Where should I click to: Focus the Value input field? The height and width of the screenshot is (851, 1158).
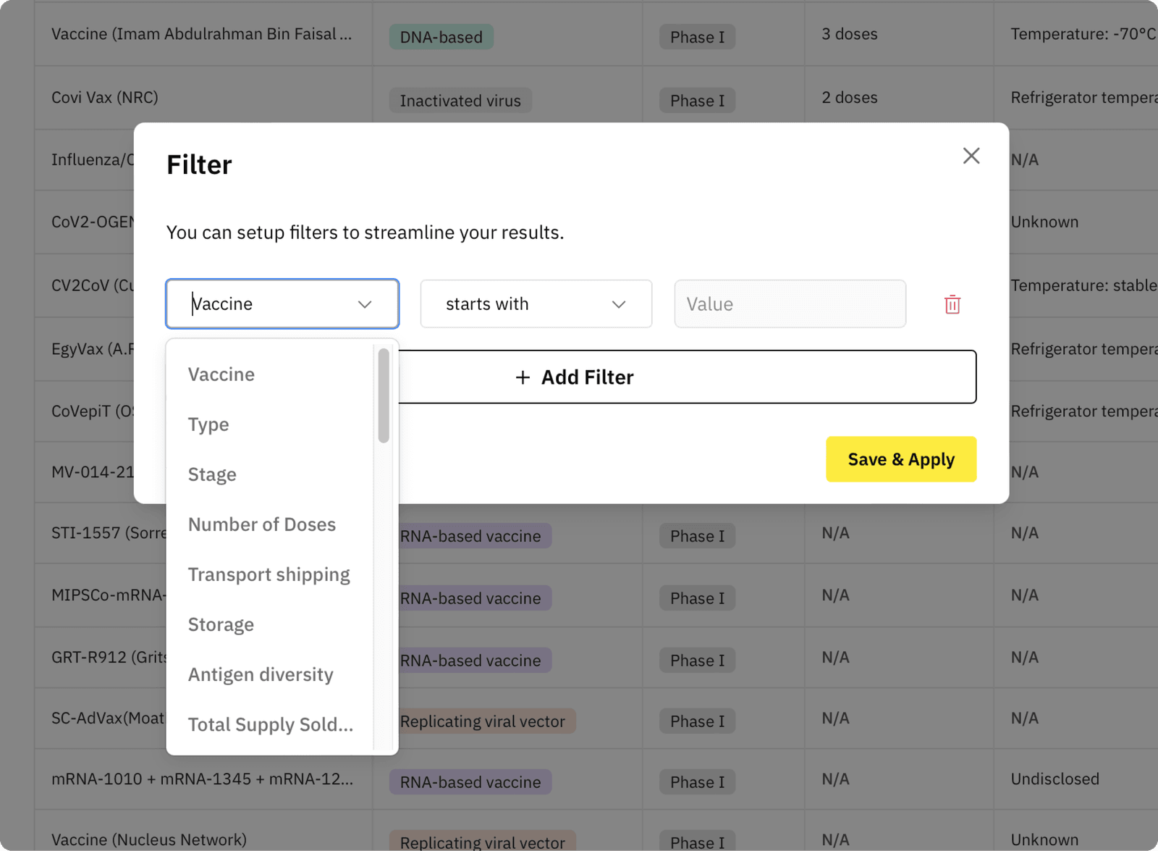click(790, 304)
